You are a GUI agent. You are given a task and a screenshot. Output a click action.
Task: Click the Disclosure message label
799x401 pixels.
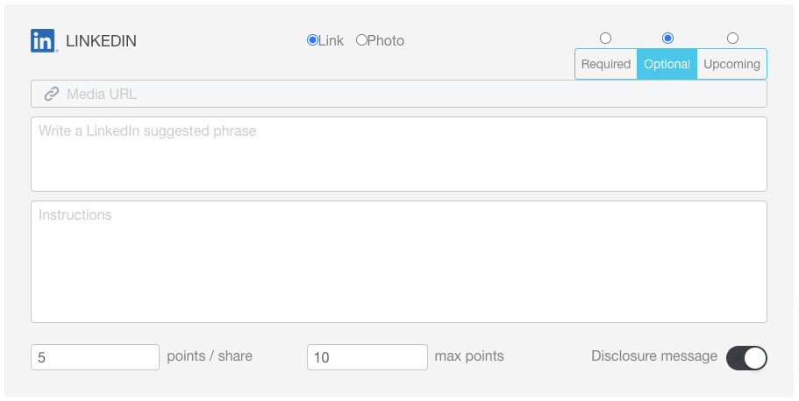654,356
